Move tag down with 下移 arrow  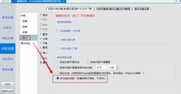[43, 43]
